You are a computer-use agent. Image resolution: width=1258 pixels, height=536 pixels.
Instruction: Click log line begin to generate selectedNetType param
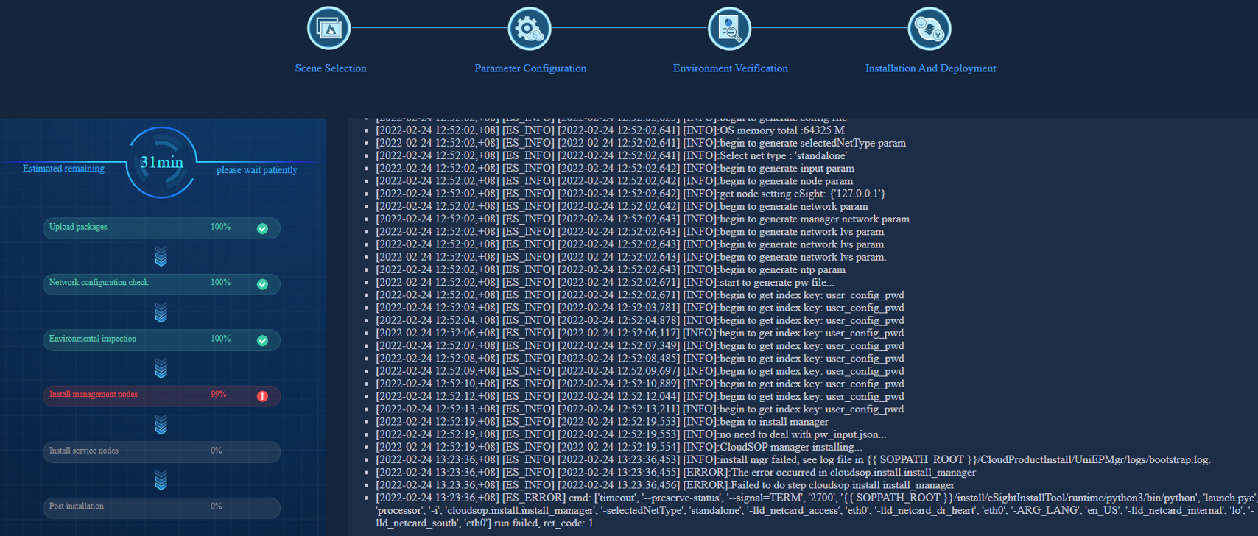641,143
